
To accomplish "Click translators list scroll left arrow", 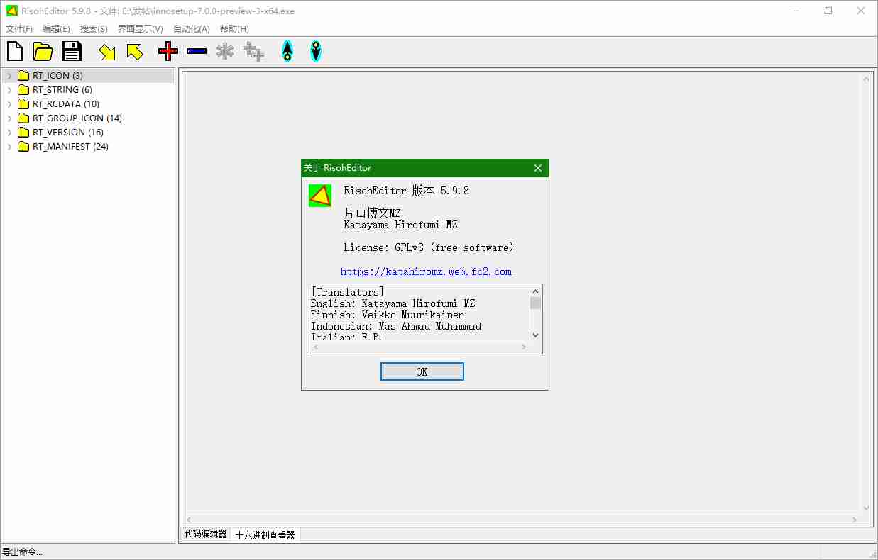I will click(x=316, y=347).
